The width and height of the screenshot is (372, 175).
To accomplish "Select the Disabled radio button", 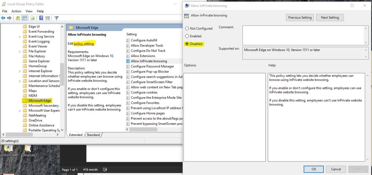I will click(x=187, y=44).
